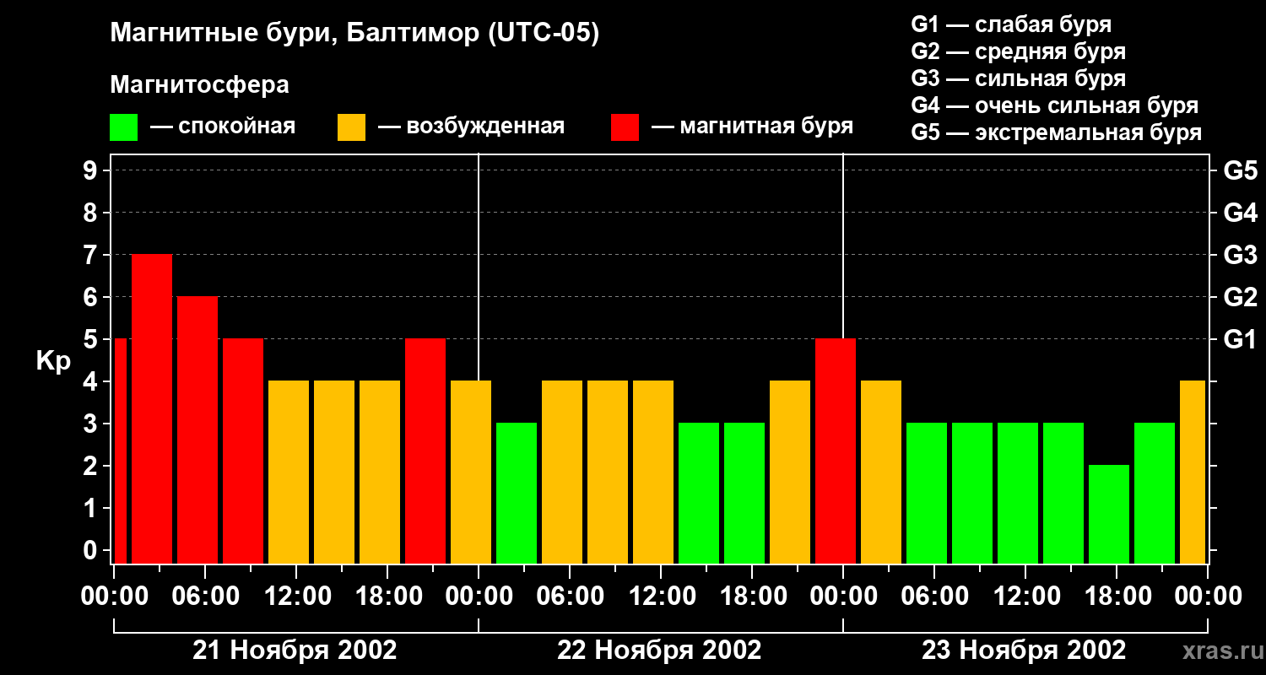Viewport: 1266px width, 675px height.
Task: Click the '22 Ноября 2002' date label
Action: tap(659, 651)
